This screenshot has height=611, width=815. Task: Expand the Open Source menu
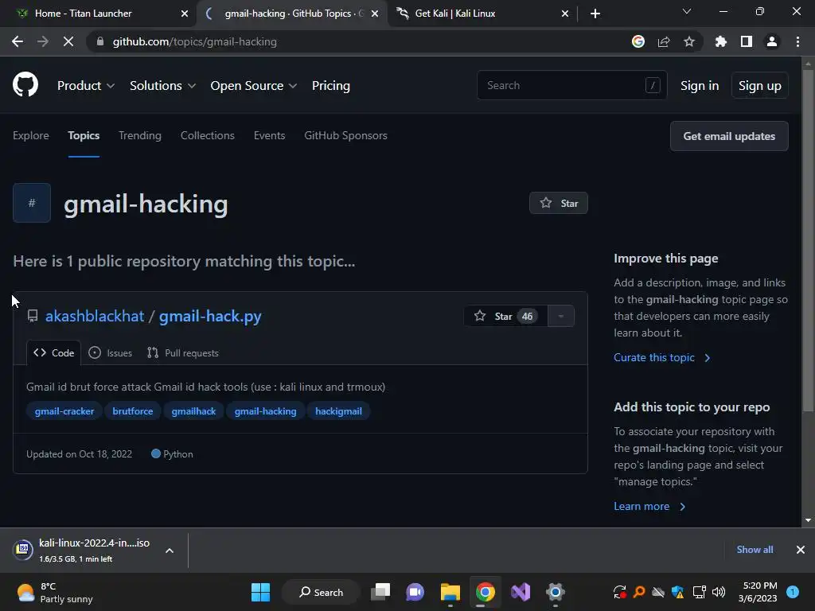[x=254, y=86]
